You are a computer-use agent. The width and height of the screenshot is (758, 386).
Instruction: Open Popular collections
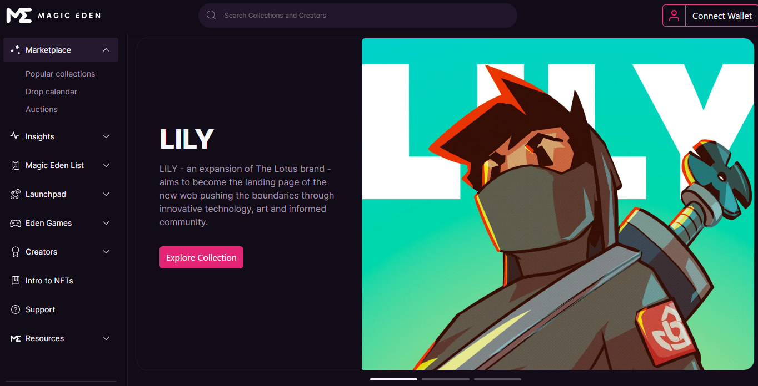point(60,74)
